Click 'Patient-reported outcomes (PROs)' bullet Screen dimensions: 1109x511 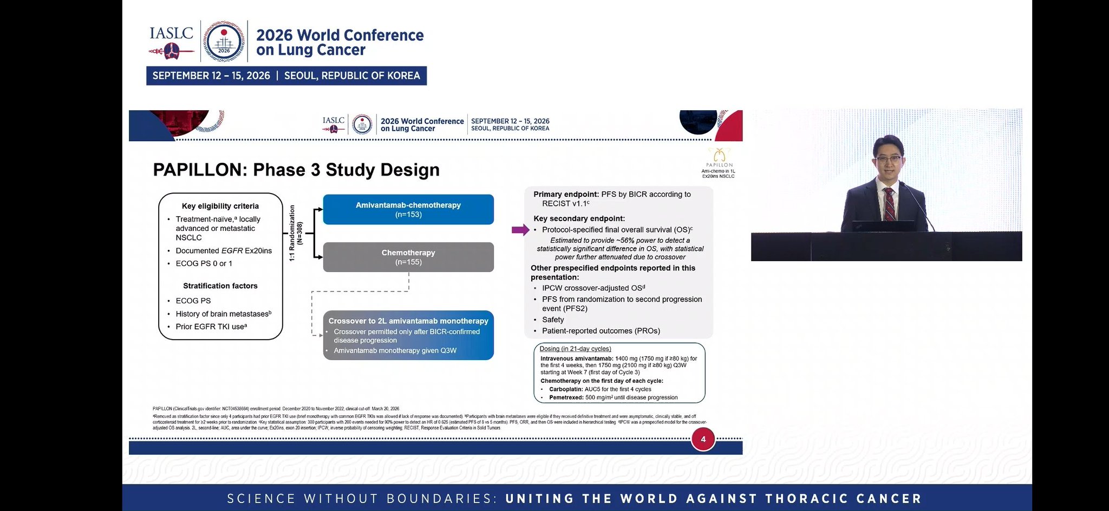[x=601, y=331]
